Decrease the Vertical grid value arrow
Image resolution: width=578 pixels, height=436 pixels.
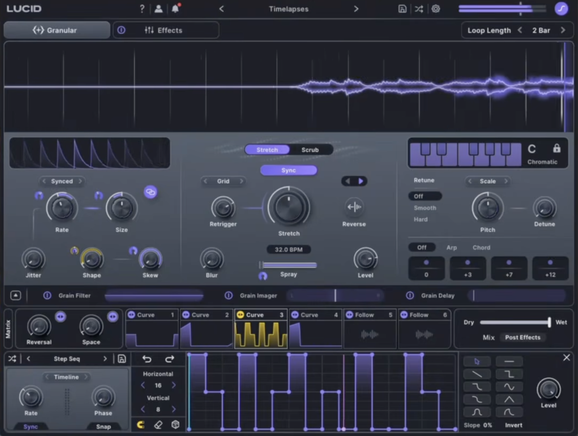[x=143, y=409]
